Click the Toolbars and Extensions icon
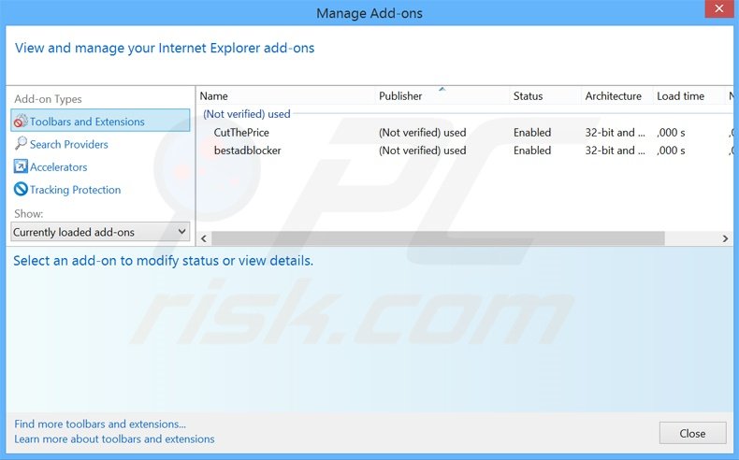The width and height of the screenshot is (739, 460). point(21,122)
